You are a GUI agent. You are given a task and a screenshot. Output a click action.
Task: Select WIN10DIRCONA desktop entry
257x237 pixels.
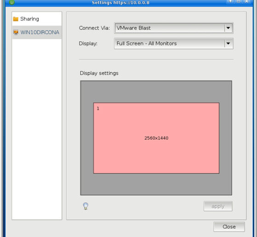coord(37,32)
